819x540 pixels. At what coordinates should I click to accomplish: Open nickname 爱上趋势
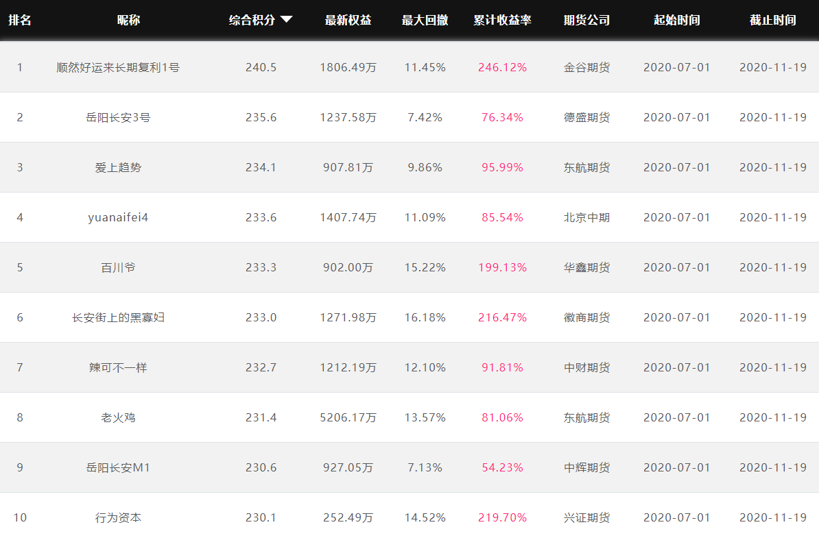[x=118, y=167]
